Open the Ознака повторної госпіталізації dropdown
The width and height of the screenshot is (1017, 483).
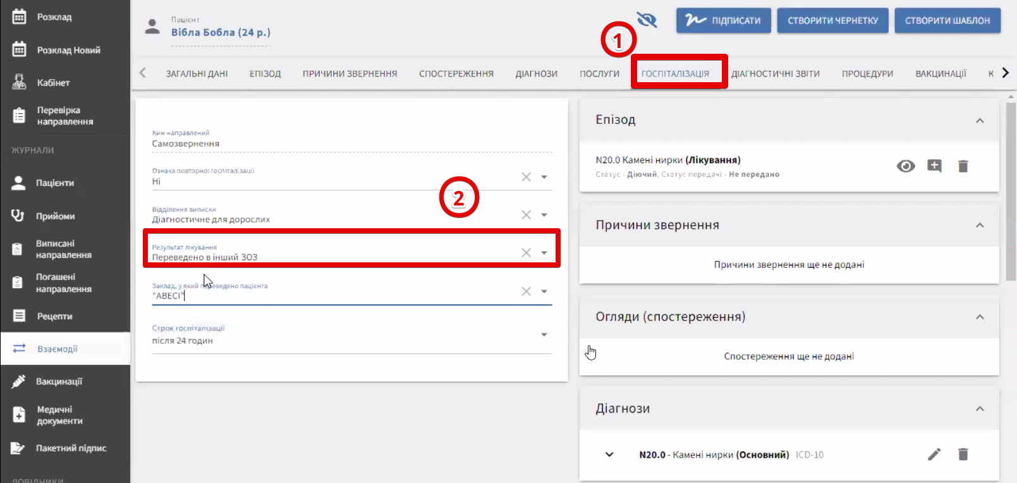click(544, 177)
